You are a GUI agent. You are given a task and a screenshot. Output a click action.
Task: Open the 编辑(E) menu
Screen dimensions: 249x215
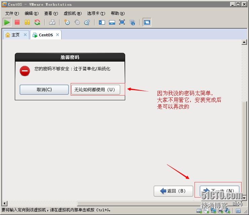(x=32, y=13)
